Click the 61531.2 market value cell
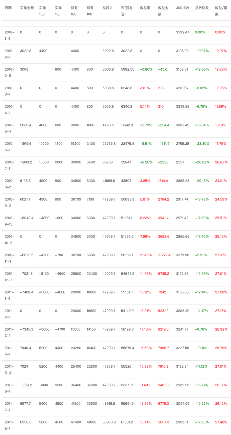Image resolution: width=231 pixels, height=435 pixels. [x=127, y=422]
